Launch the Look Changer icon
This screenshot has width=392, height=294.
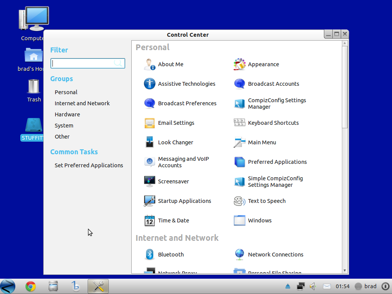point(150,142)
